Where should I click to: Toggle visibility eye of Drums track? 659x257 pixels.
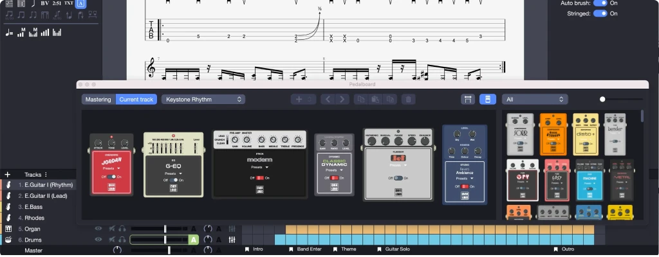tap(98, 240)
